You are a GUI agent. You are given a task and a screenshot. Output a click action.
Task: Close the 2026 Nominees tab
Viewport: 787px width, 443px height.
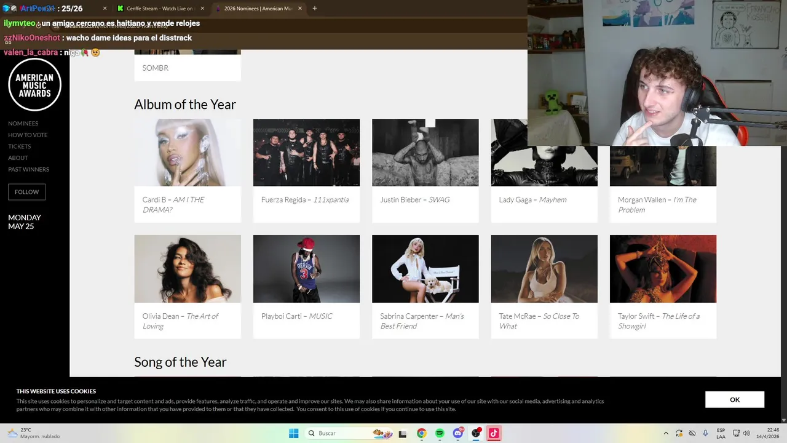[x=300, y=9]
